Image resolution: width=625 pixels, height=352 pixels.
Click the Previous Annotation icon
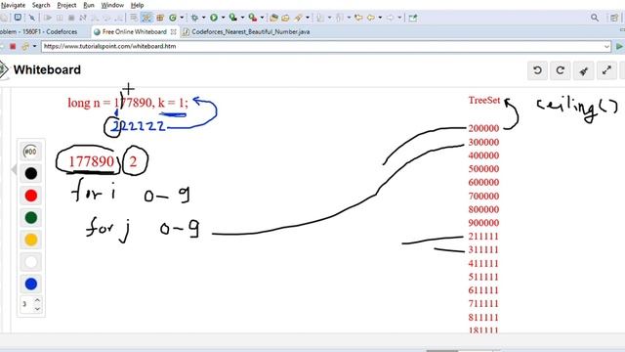point(340,18)
